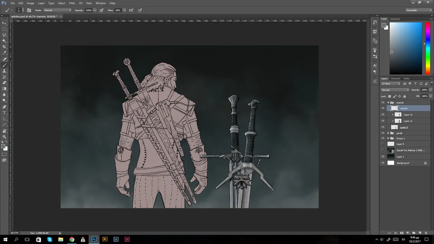The width and height of the screenshot is (434, 244).
Task: Expand the geralt group
Action: [388, 133]
